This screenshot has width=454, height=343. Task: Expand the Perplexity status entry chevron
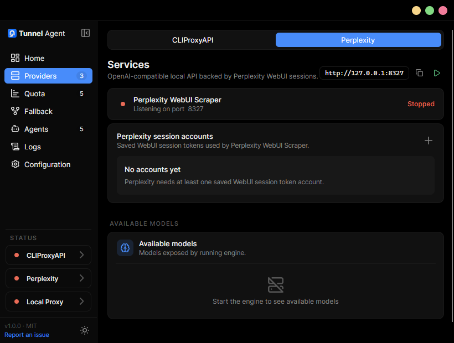click(x=81, y=278)
